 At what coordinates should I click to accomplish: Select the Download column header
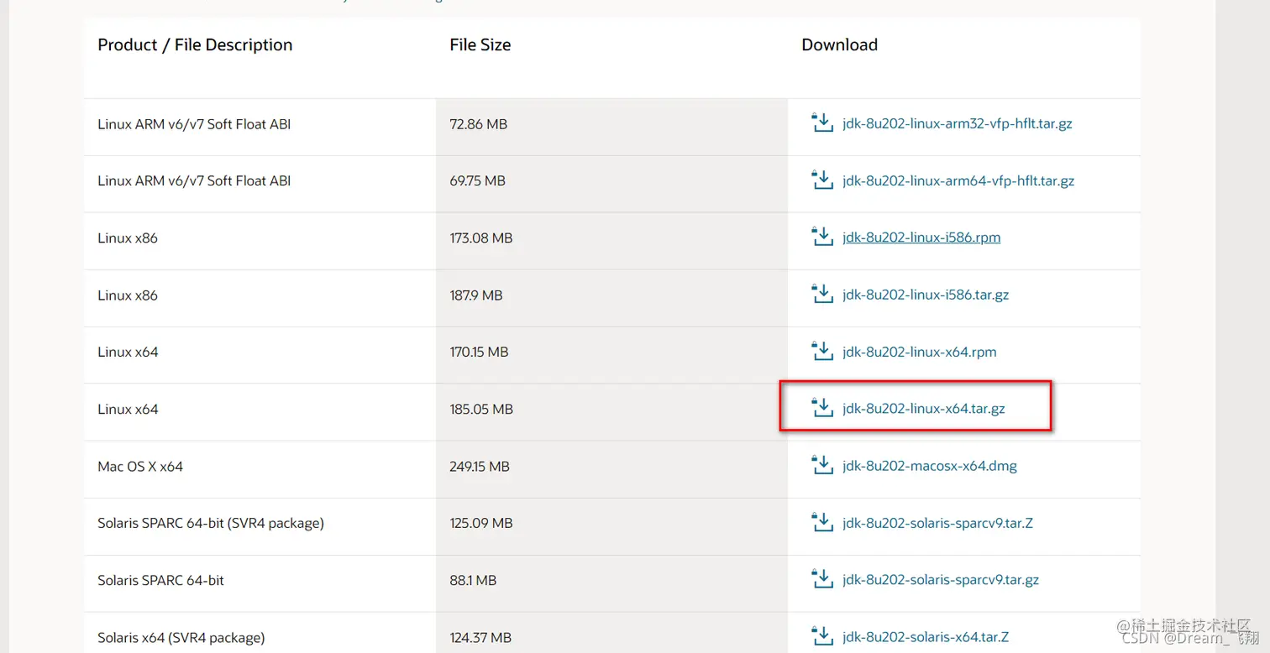point(839,45)
